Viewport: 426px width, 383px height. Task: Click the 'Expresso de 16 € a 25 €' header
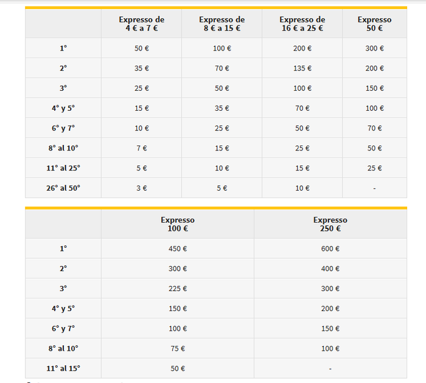(302, 24)
